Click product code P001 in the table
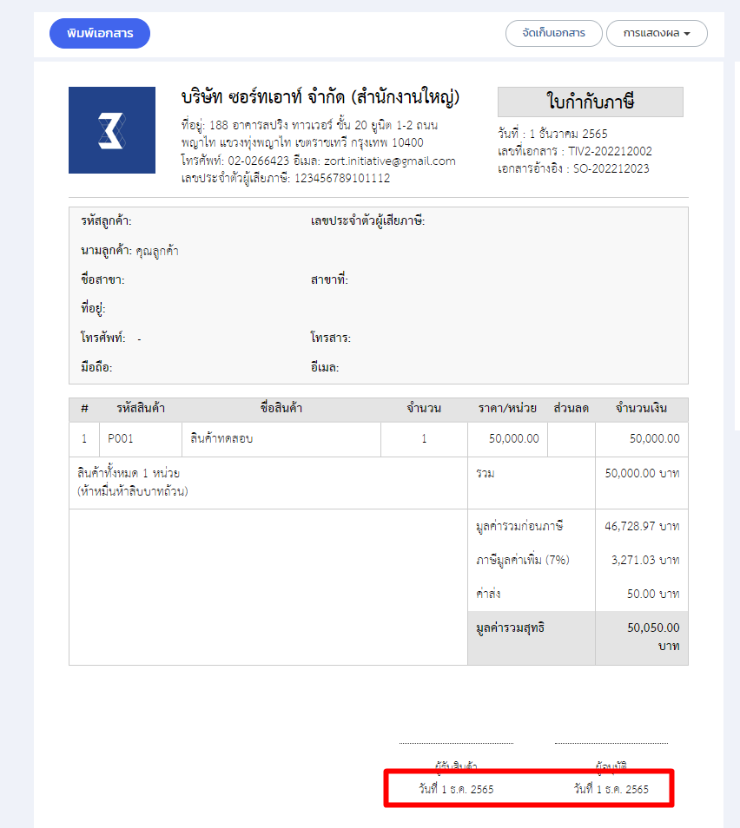The image size is (740, 828). pyautogui.click(x=121, y=439)
